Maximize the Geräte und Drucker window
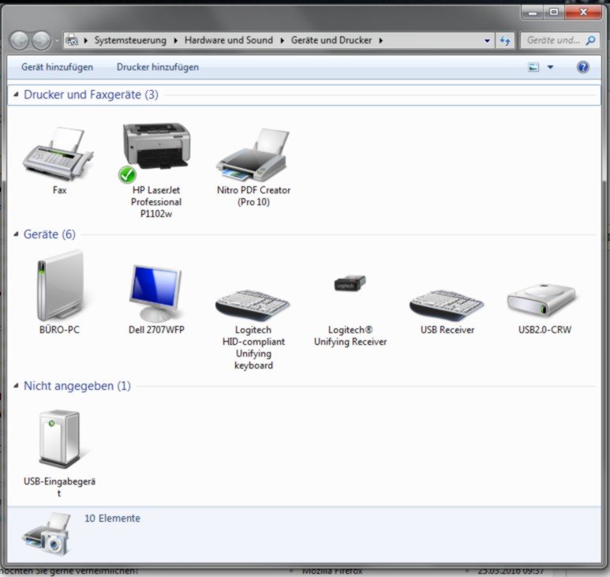This screenshot has width=610, height=577. pyautogui.click(x=554, y=13)
